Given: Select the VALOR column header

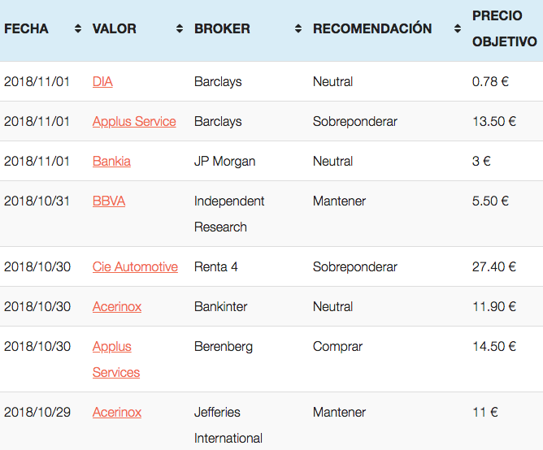Looking at the screenshot, I should [x=115, y=28].
